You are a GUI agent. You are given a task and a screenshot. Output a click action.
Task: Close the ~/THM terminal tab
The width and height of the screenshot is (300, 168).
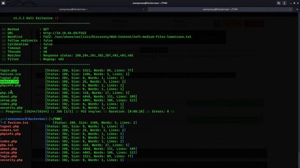pos(290,9)
